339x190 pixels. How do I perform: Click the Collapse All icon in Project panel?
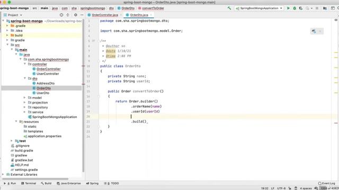[x=68, y=15]
